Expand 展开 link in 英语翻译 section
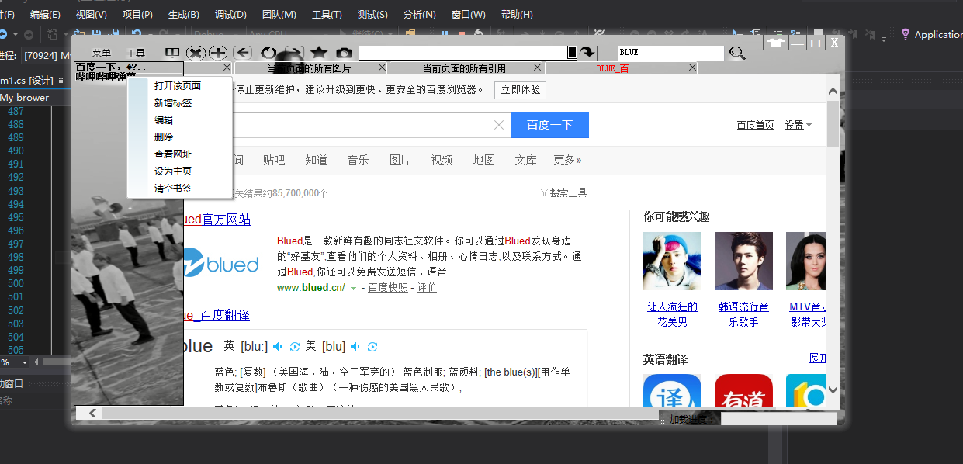 pyautogui.click(x=817, y=358)
